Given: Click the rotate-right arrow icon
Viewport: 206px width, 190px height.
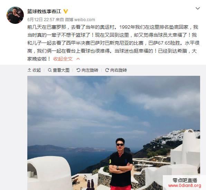Looking at the screenshot, I should pyautogui.click(x=107, y=70).
